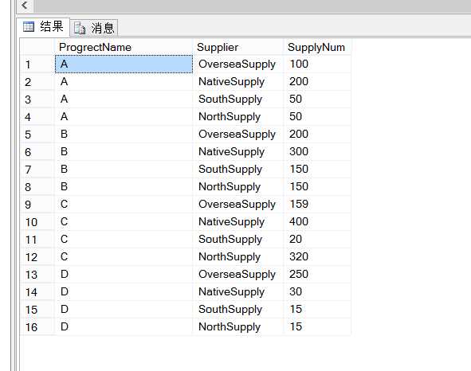Image resolution: width=471 pixels, height=371 pixels.
Task: Click the scroll-left arrow at top
Action: pyautogui.click(x=25, y=5)
